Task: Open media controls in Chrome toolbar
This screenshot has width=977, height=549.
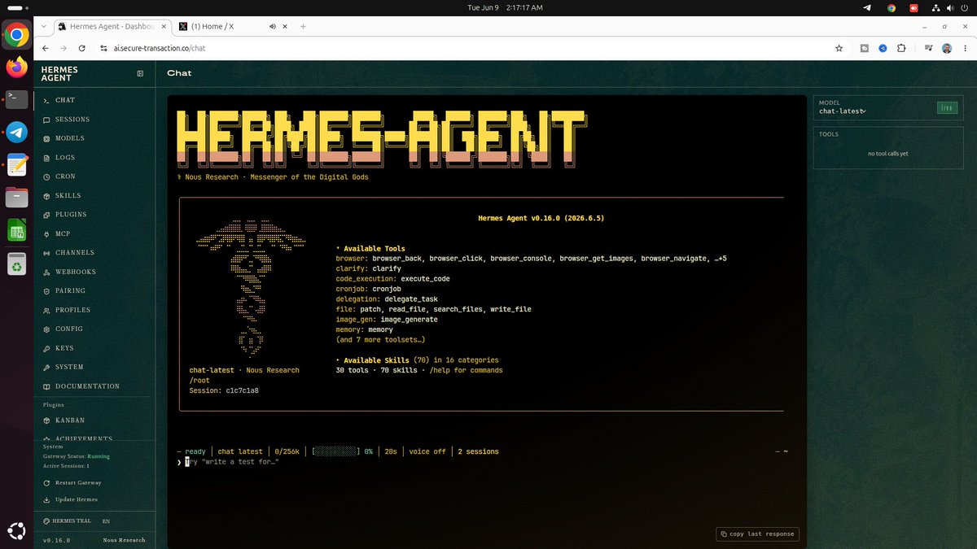Action: pyautogui.click(x=929, y=48)
